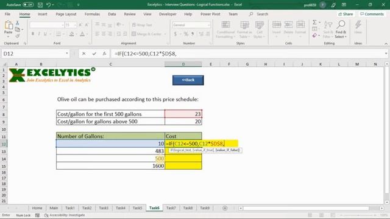Switch to the Formulas ribbon tab

[92, 14]
